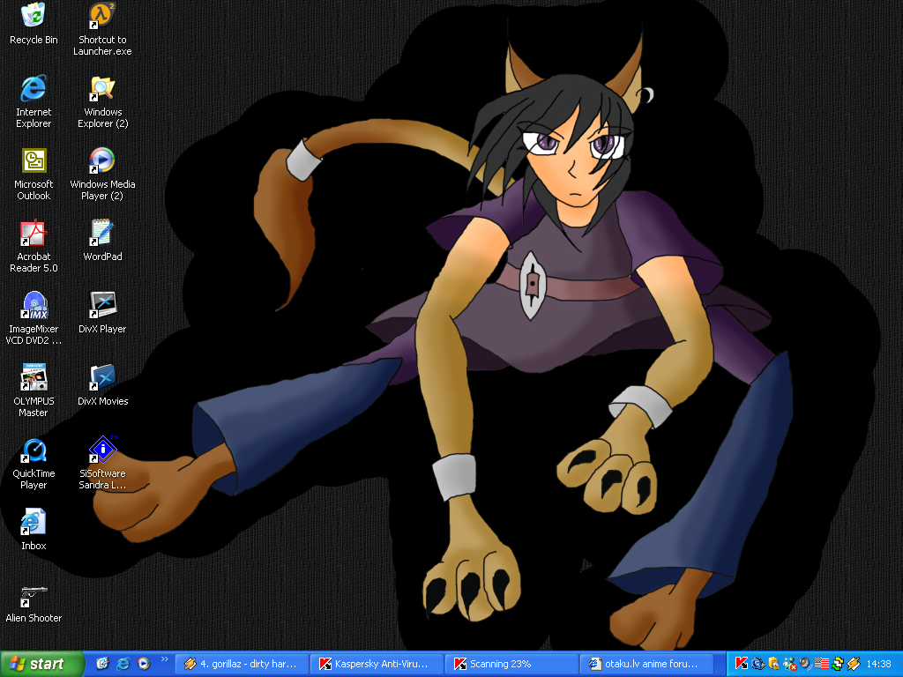Screen dimensions: 903x677
Task: Select the ImageMixer VCD DVD2 icon
Action: coord(34,318)
